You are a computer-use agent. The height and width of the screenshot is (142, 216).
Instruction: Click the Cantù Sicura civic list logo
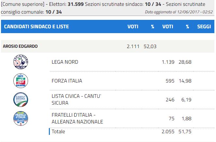(x=21, y=99)
